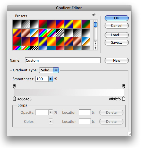The image size is (141, 148).
Task: Choose the last preset in the third row
Action: (86, 42)
